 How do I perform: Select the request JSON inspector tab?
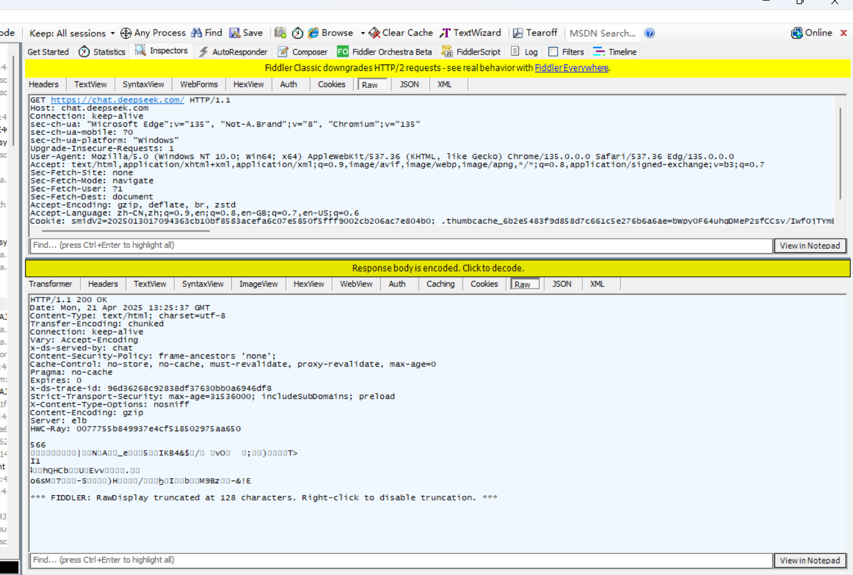[409, 84]
